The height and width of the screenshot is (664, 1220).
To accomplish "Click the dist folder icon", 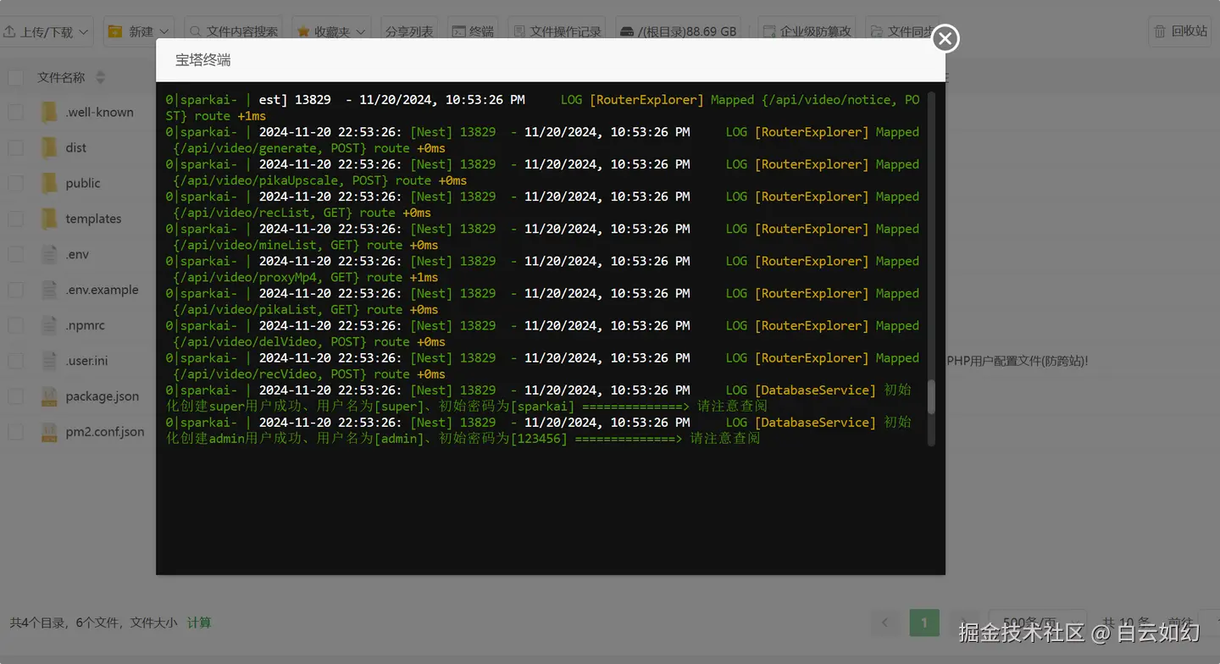I will (49, 147).
